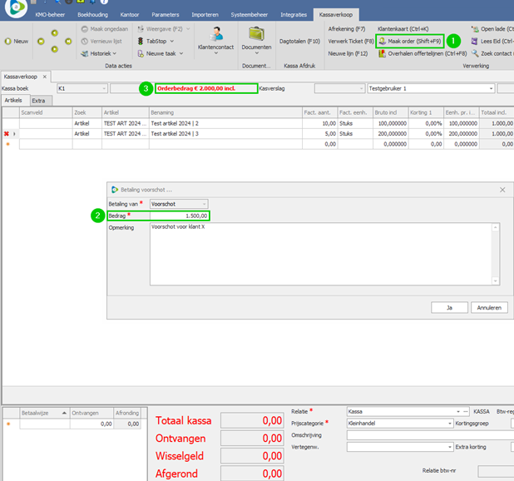This screenshot has height=481, width=514.
Task: Open Betaling van Voorschot dropdown
Action: tap(205, 204)
